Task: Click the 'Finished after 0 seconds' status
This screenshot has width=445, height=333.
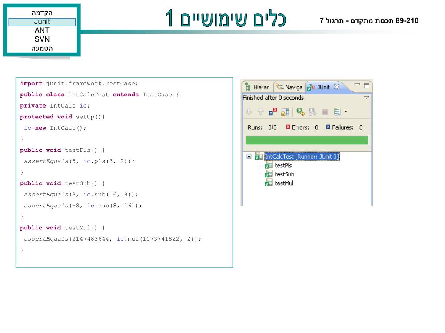Action: click(273, 98)
